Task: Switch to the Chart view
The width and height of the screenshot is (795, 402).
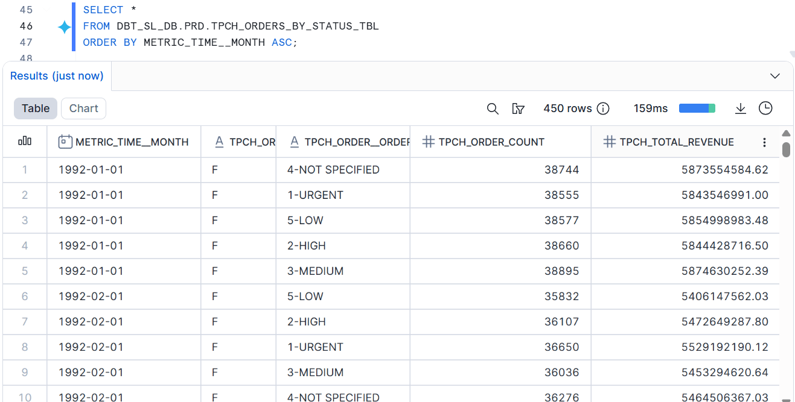Action: coord(83,108)
